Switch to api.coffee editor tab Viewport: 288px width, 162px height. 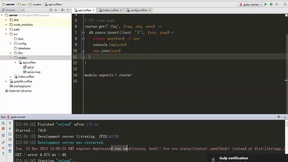[84, 10]
